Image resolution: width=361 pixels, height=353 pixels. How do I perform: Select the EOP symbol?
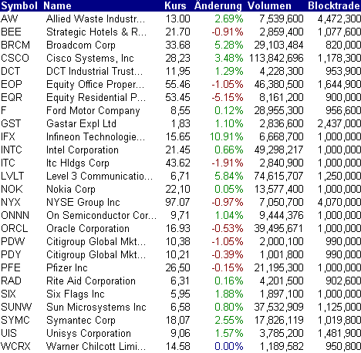point(12,84)
